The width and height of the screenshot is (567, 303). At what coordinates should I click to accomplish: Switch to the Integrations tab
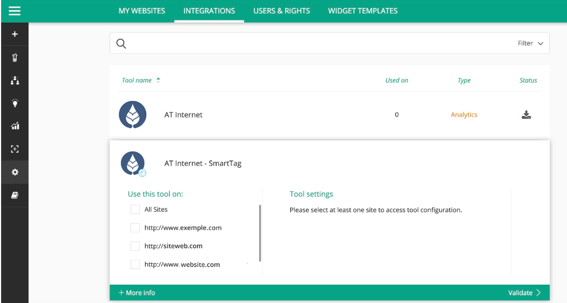pyautogui.click(x=209, y=11)
